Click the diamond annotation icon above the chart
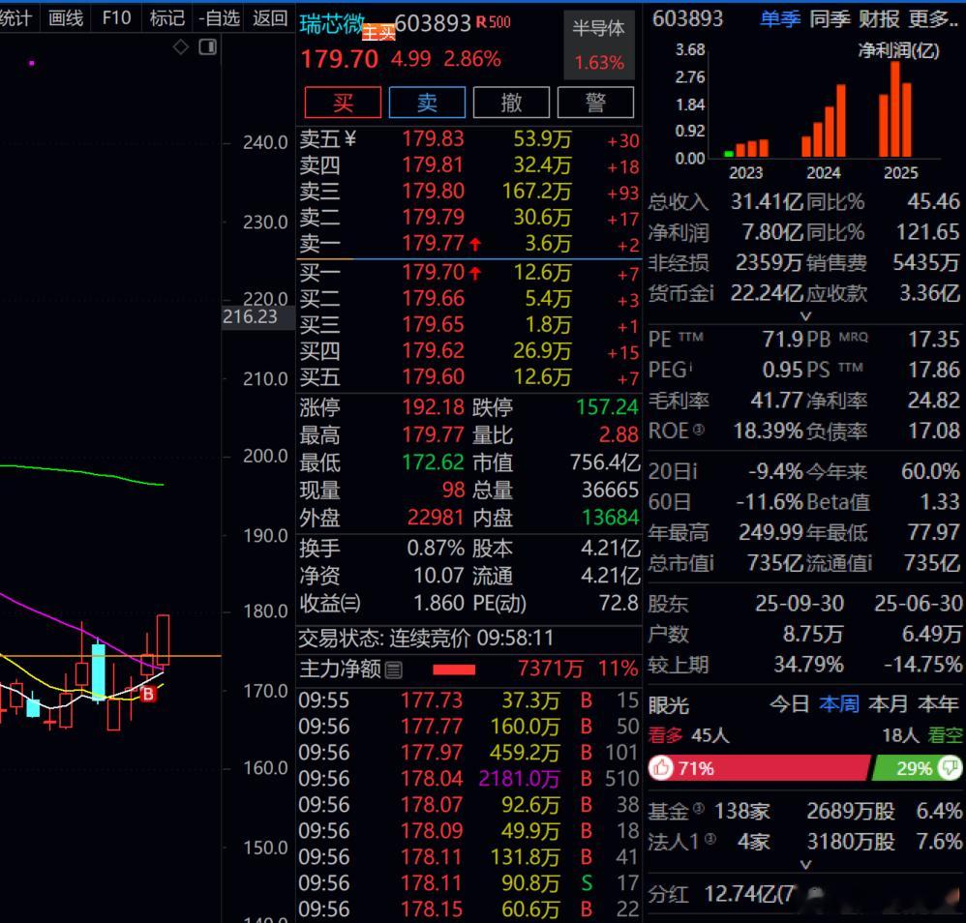Screen dimensions: 966x923 (x=180, y=45)
